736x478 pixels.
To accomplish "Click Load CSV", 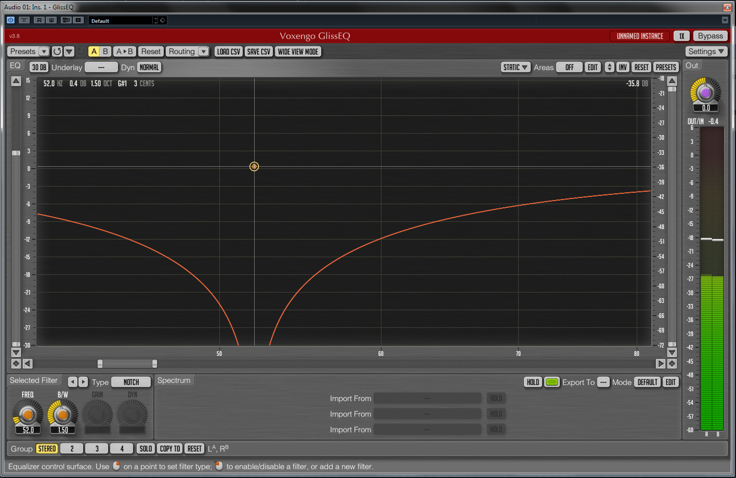I will pos(229,51).
